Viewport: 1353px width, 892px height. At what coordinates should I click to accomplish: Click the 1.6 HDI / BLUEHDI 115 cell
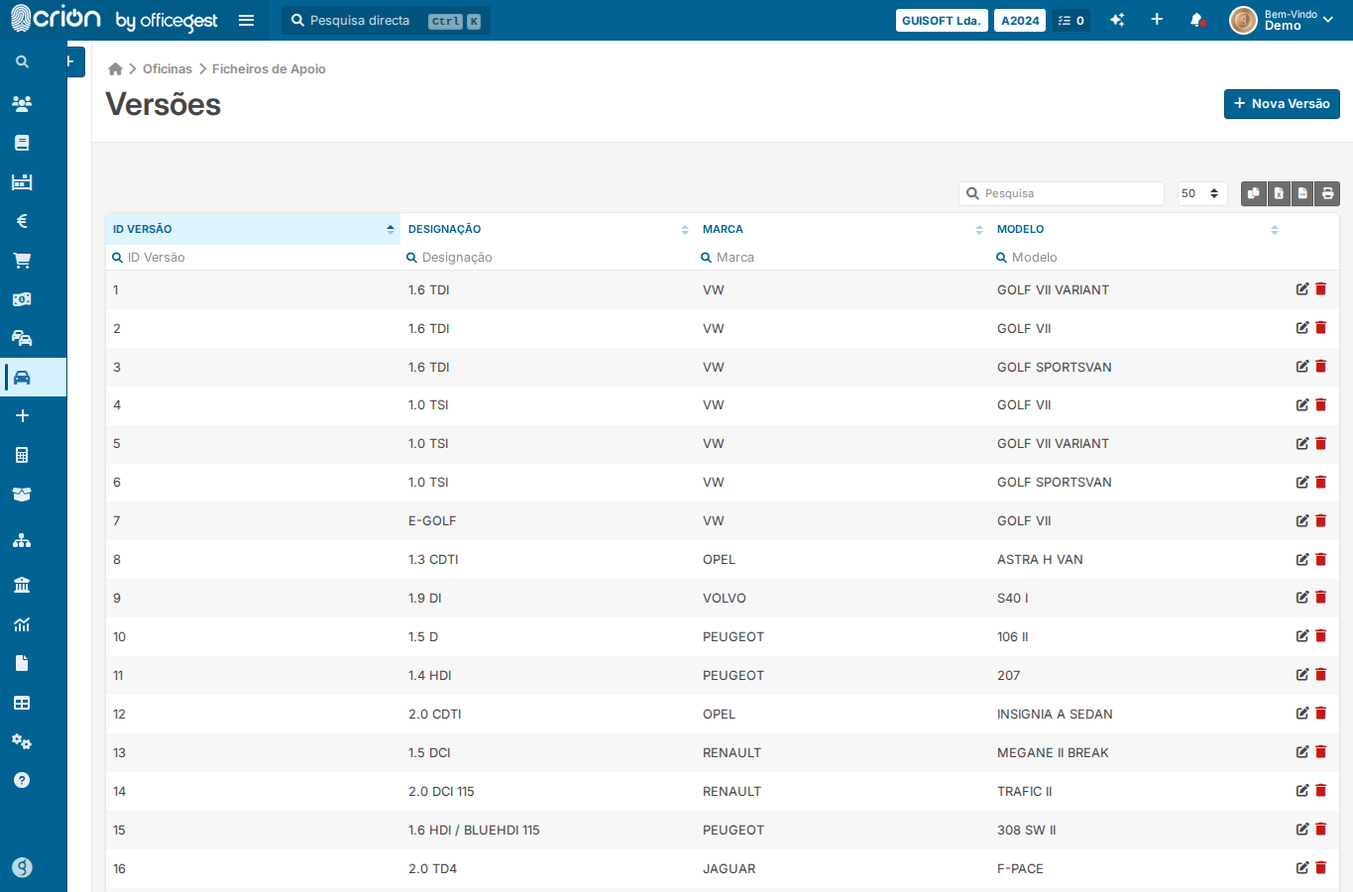(474, 830)
